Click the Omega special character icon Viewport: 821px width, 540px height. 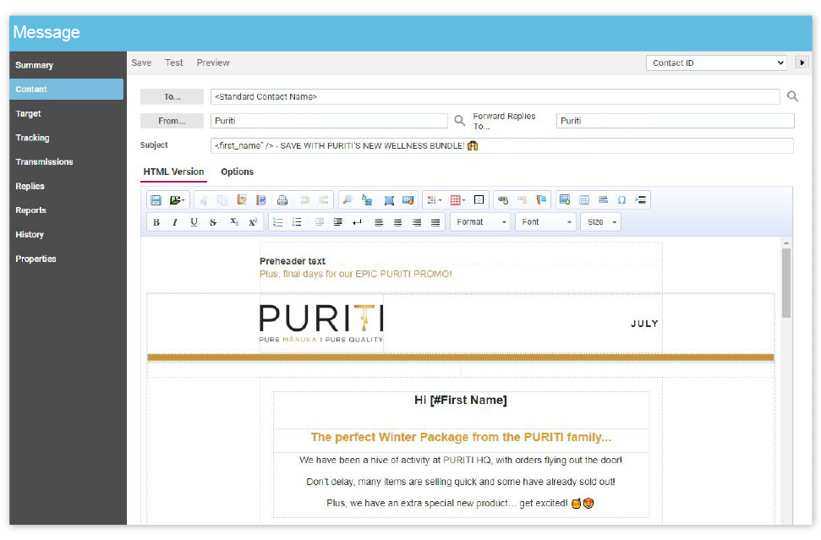pos(621,200)
